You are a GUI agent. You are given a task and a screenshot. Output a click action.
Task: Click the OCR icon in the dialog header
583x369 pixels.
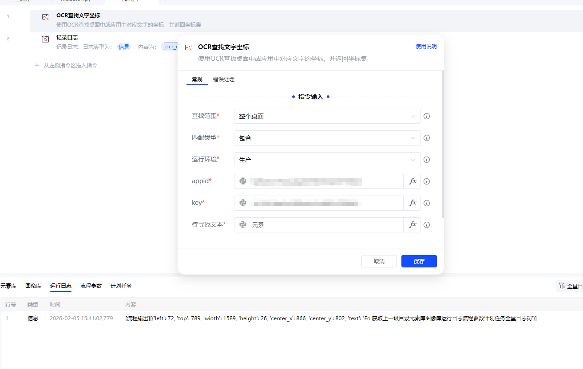(x=189, y=47)
